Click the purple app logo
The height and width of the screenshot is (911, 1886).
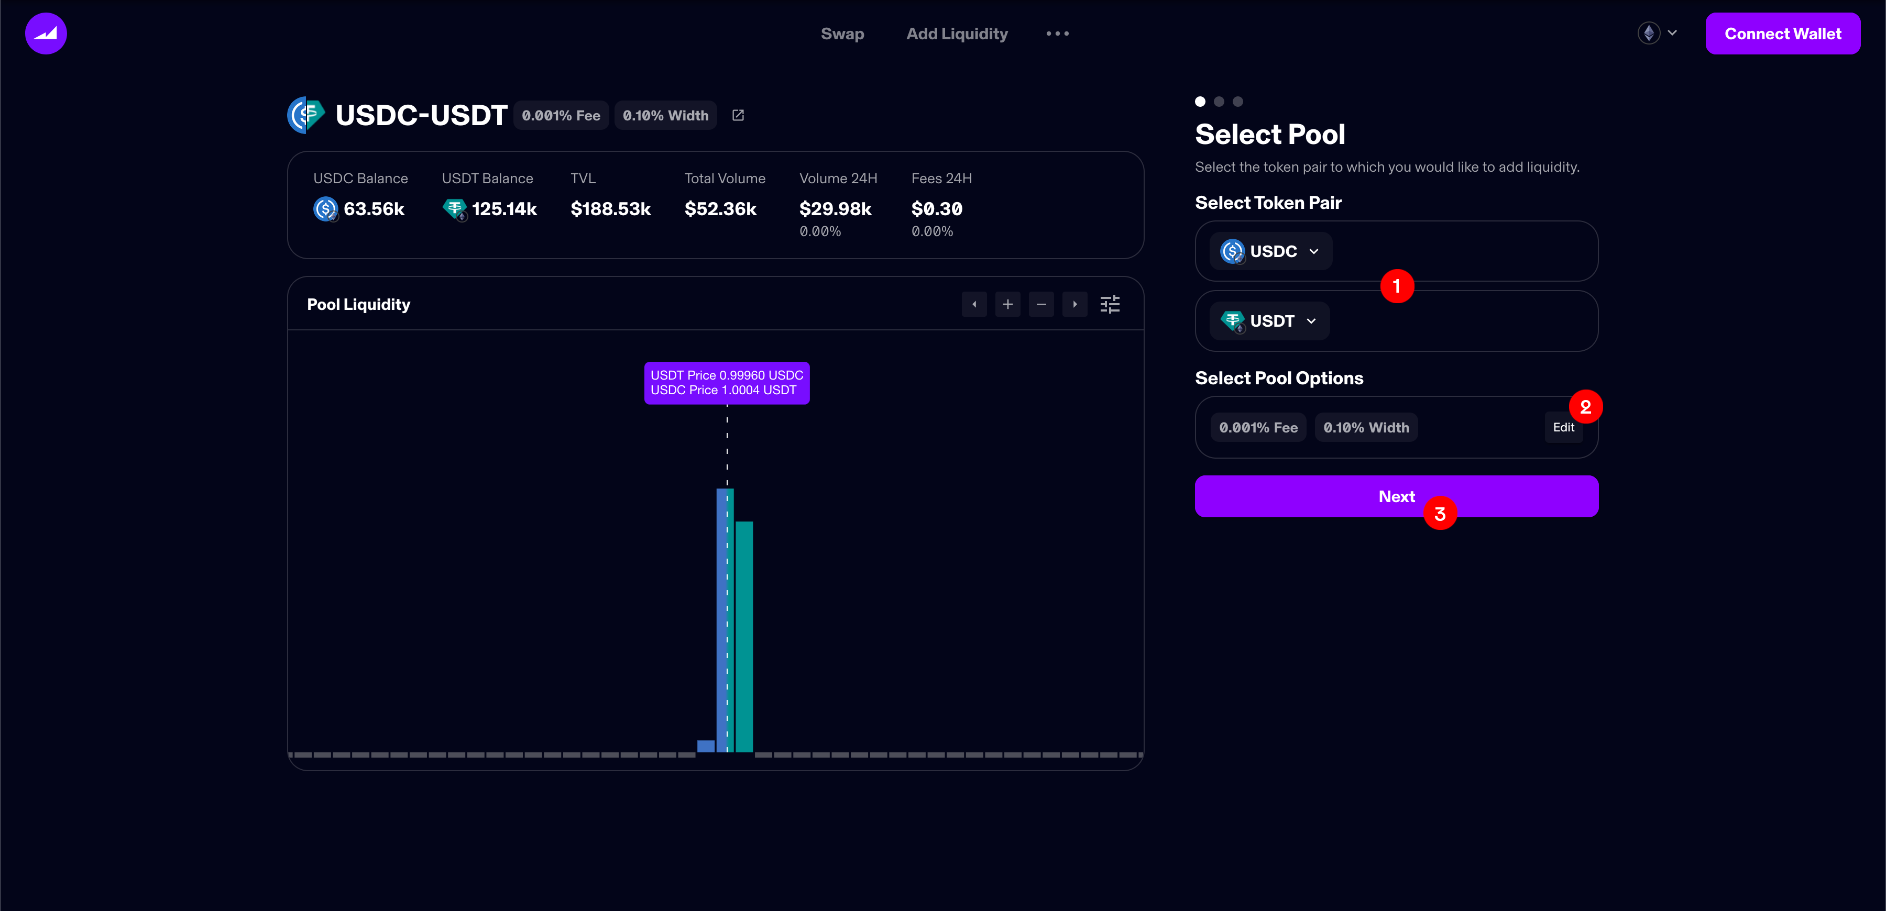(x=46, y=34)
